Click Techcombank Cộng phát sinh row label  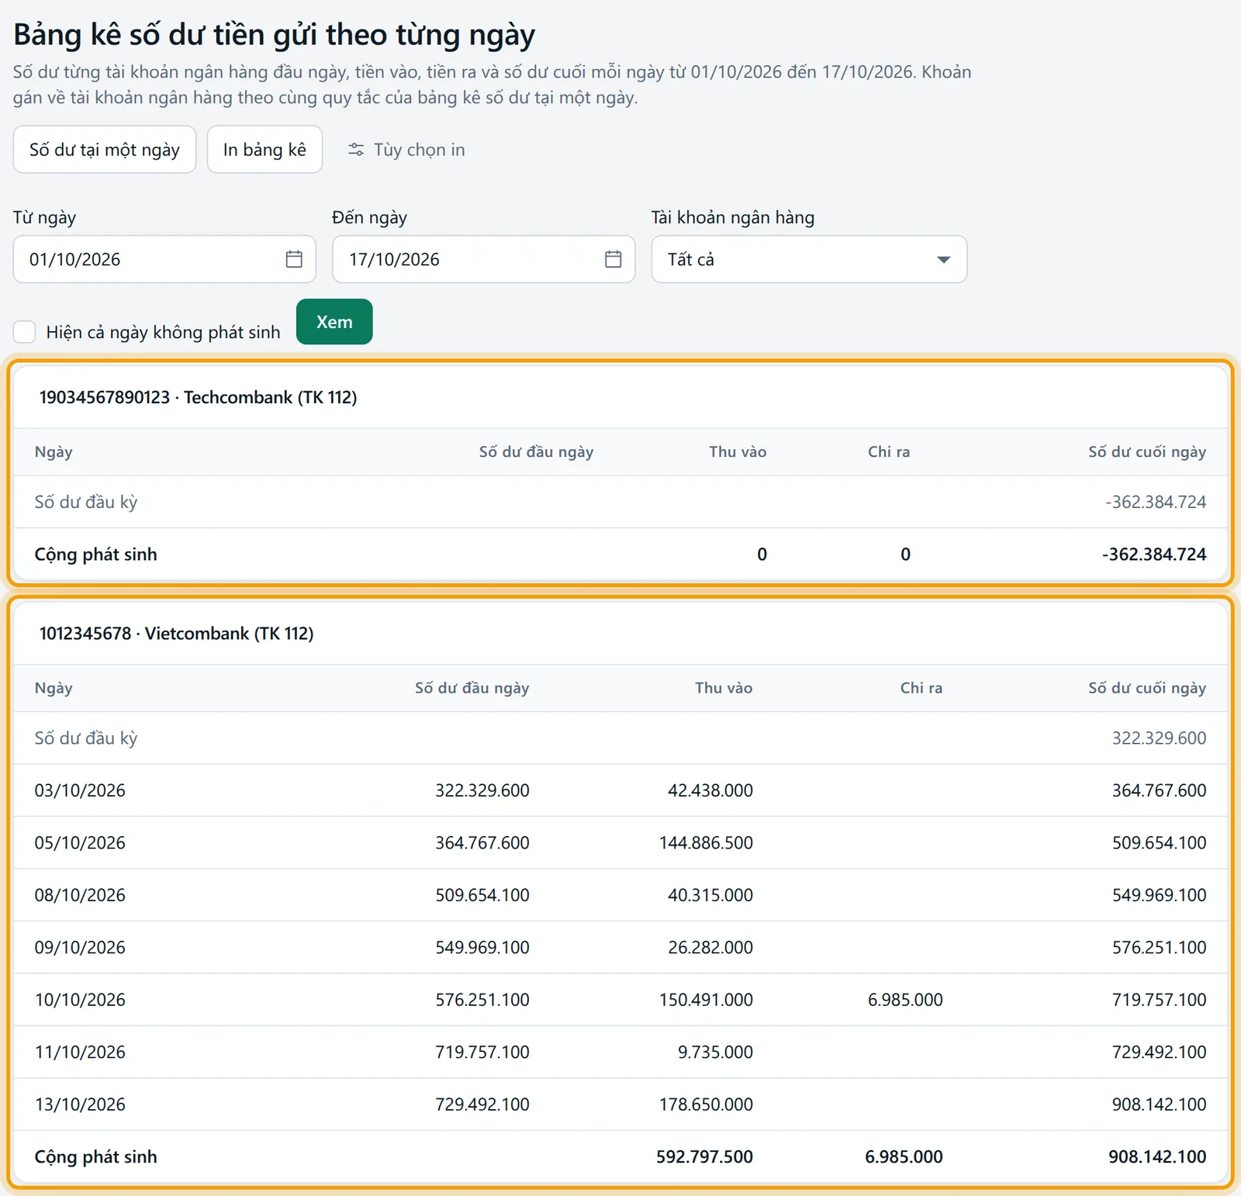pos(96,555)
